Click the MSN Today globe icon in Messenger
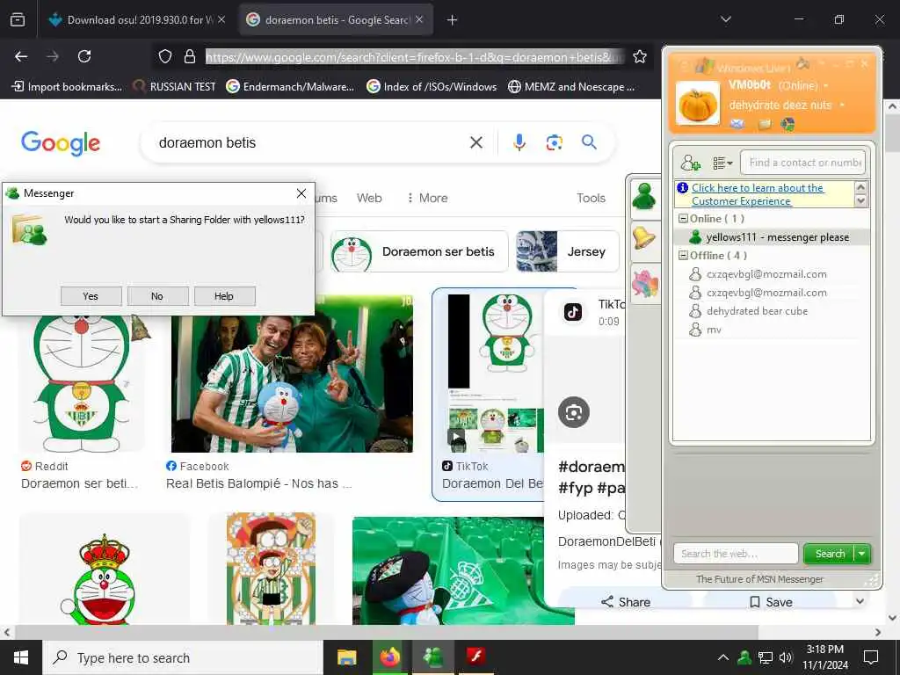900x675 pixels. click(788, 124)
